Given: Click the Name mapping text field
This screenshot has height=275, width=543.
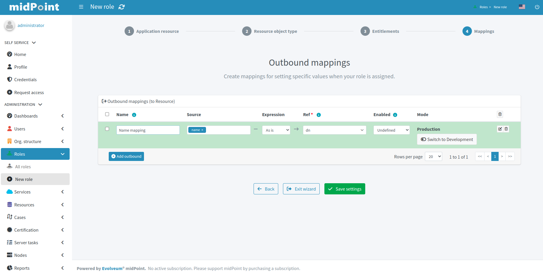Looking at the screenshot, I should tap(148, 130).
